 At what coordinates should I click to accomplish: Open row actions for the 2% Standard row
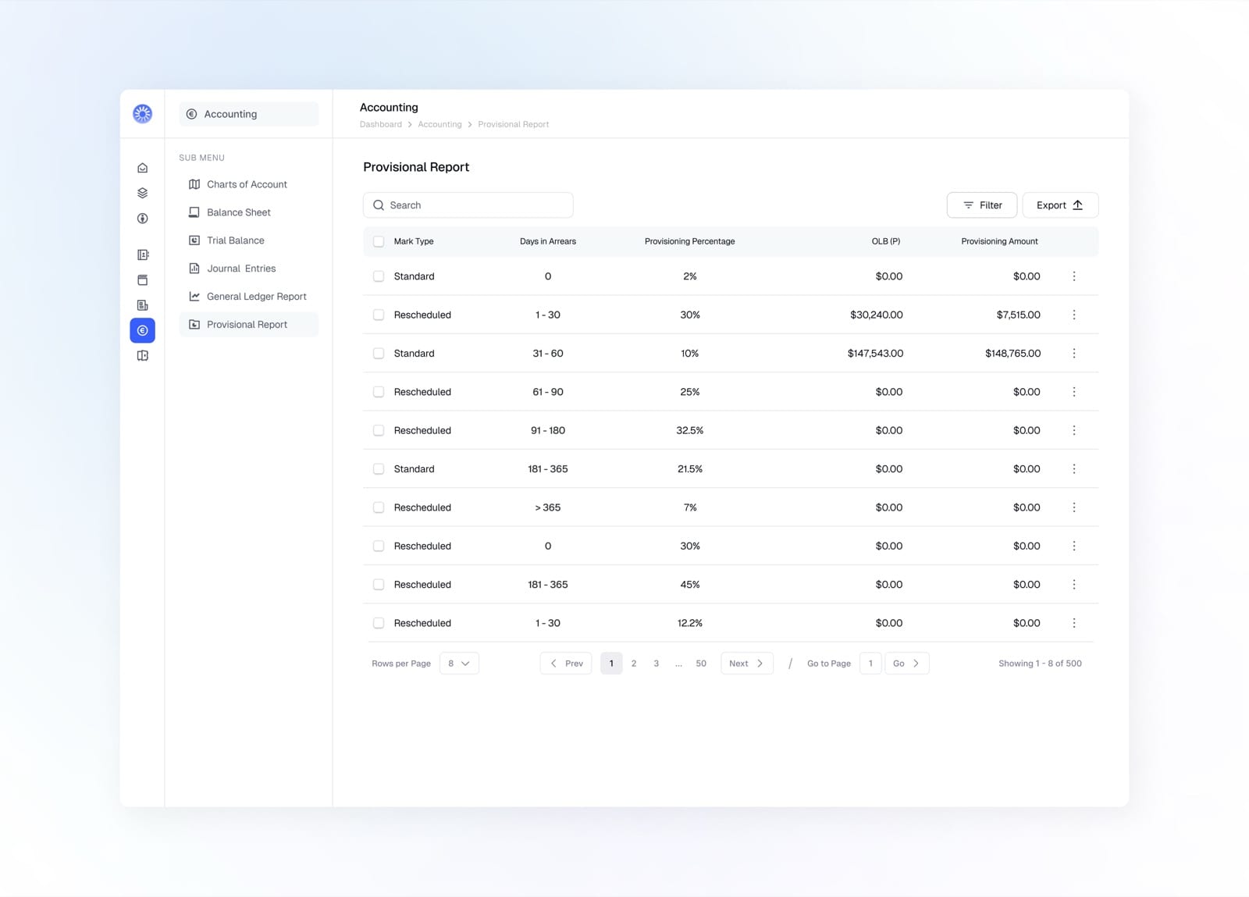point(1074,276)
